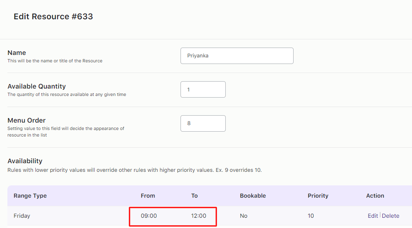
Task: Click the Availability section heading
Action: point(25,161)
